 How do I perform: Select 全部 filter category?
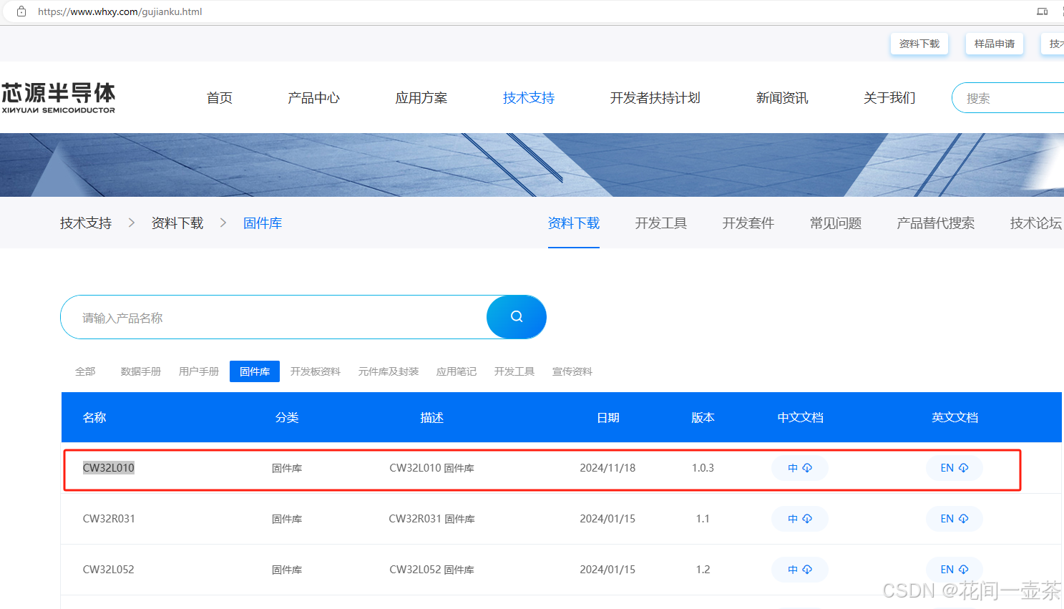(x=85, y=371)
